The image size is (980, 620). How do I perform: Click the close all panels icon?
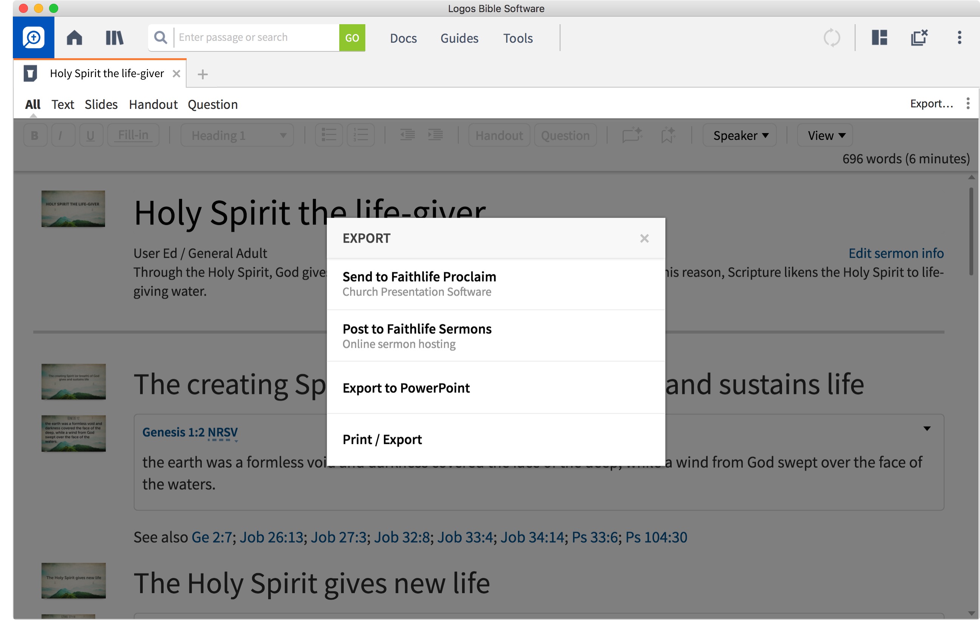[919, 38]
